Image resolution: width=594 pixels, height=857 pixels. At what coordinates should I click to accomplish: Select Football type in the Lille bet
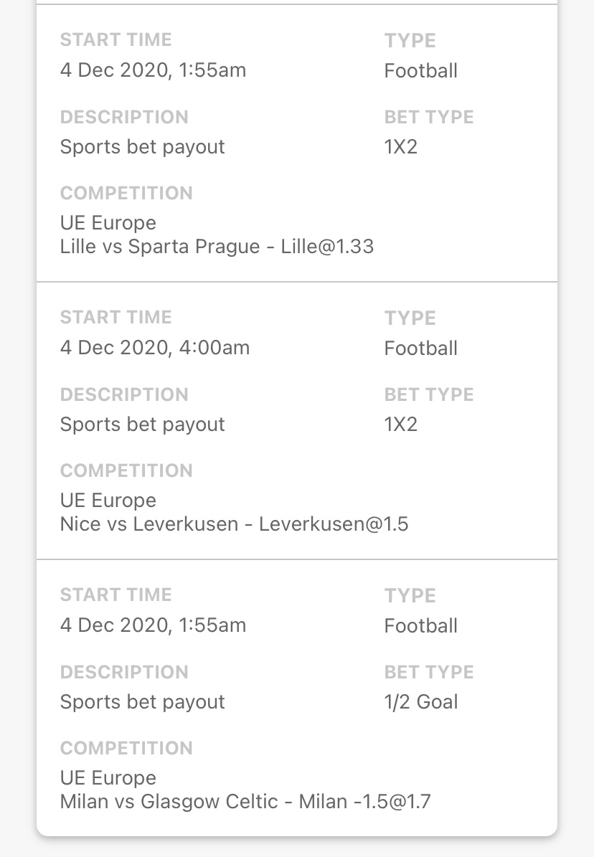coord(421,71)
